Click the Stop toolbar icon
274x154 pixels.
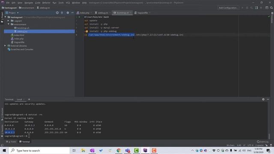tap(261, 8)
